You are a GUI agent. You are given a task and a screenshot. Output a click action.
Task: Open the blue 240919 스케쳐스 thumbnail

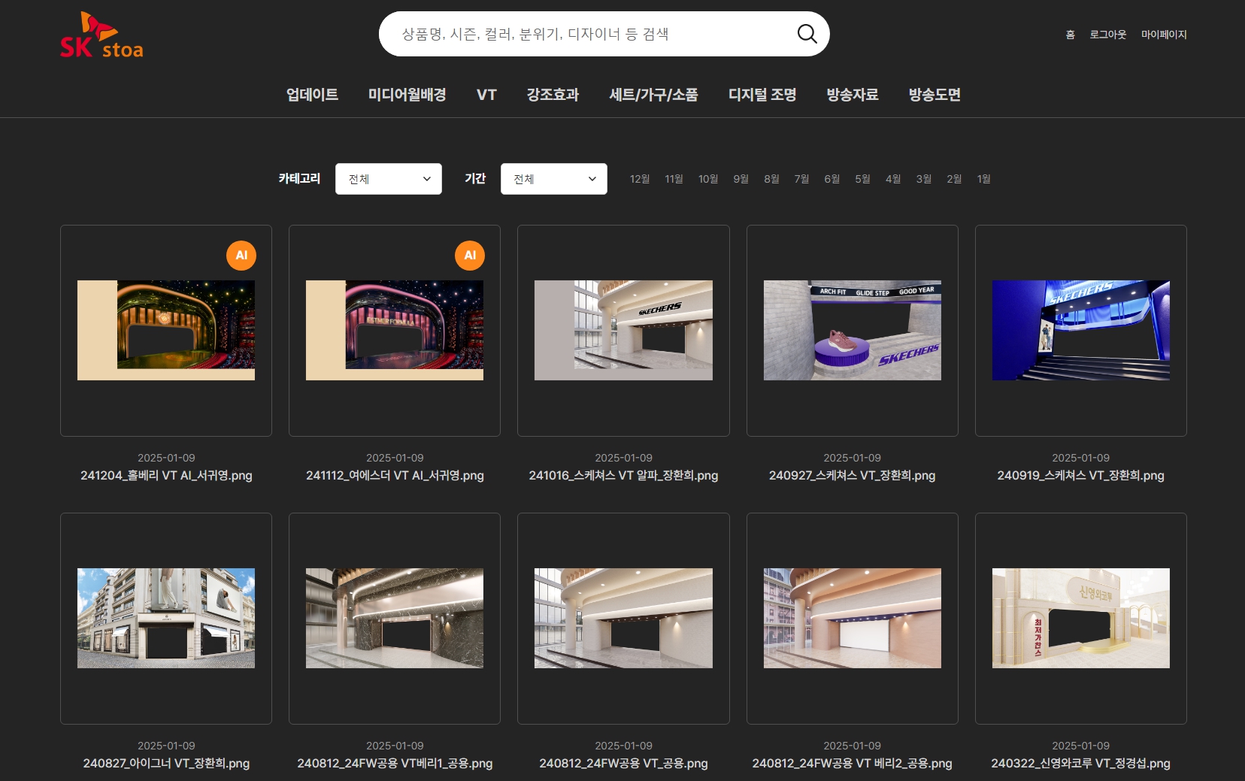[1080, 331]
